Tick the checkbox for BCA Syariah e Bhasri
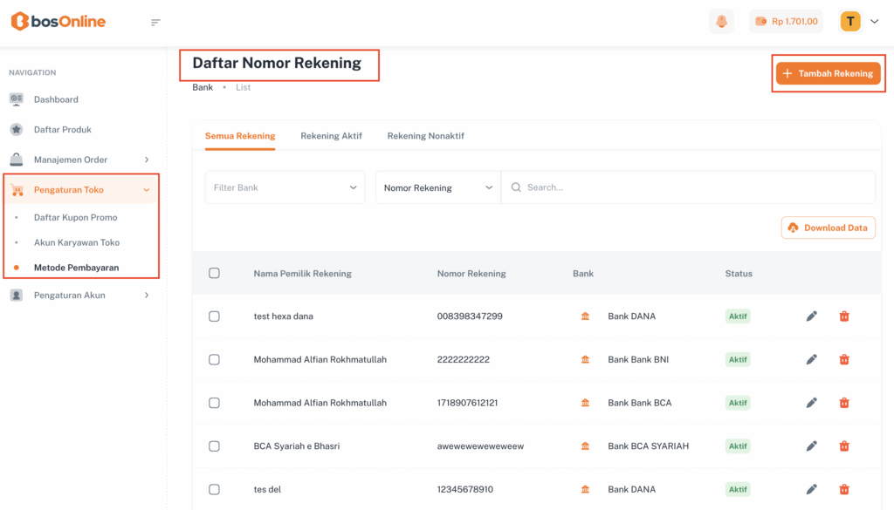Screen dimensions: 894x510 (x=214, y=446)
